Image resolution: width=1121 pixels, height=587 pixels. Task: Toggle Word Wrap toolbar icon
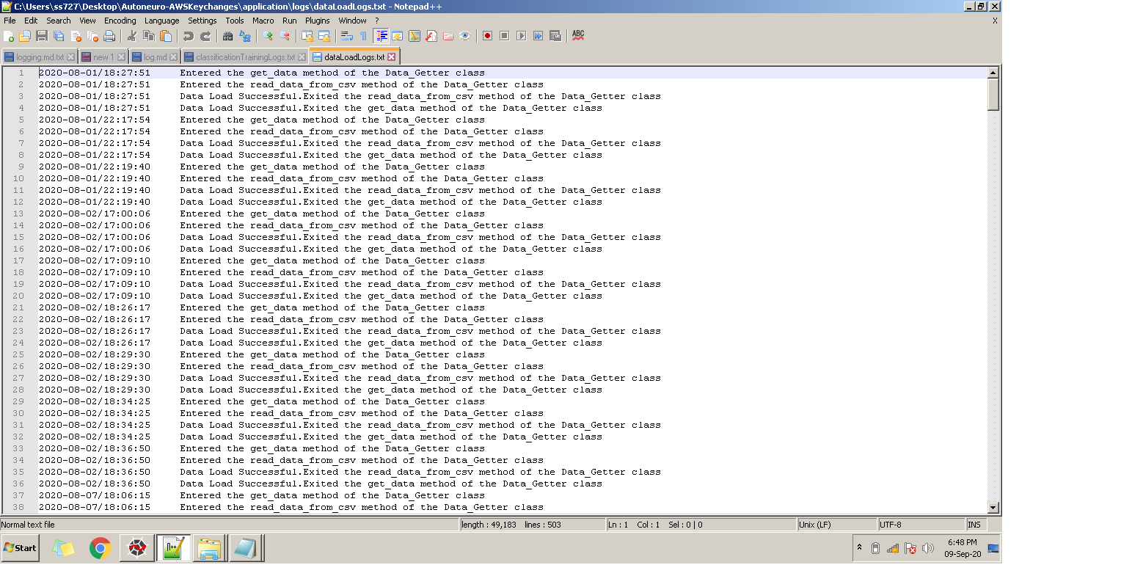click(x=347, y=35)
